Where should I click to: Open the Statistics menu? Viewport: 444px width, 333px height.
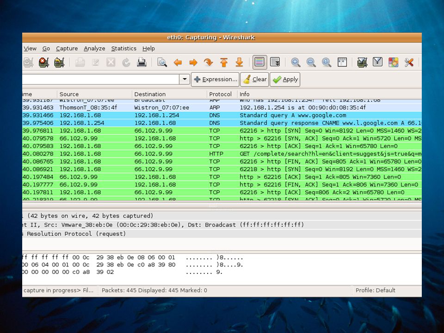[x=124, y=49]
